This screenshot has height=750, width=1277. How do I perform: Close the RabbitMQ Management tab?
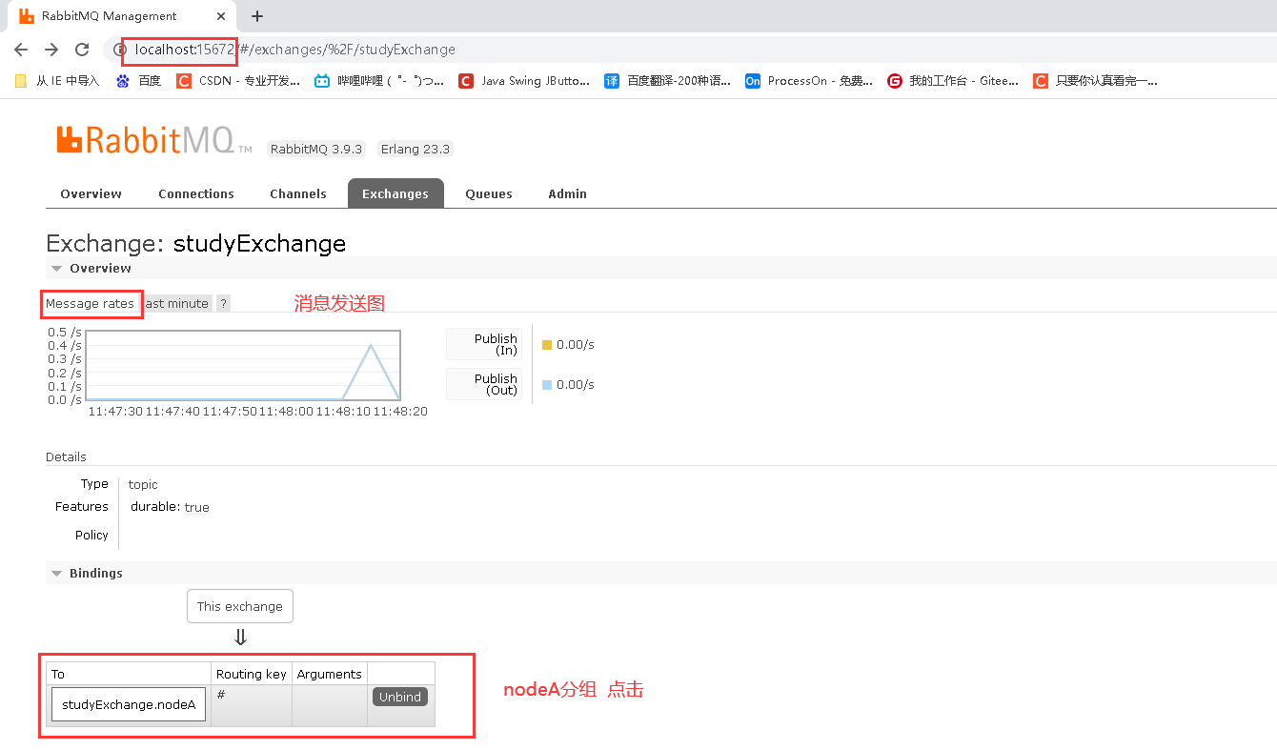point(223,16)
